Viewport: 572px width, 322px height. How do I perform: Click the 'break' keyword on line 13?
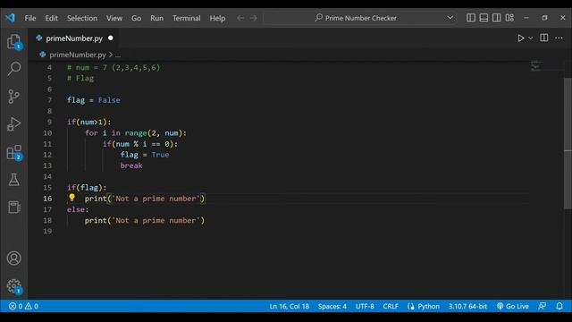(131, 165)
